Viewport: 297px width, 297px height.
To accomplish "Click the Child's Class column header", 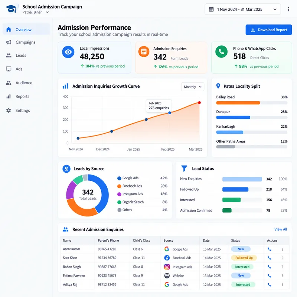I will pyautogui.click(x=141, y=240).
